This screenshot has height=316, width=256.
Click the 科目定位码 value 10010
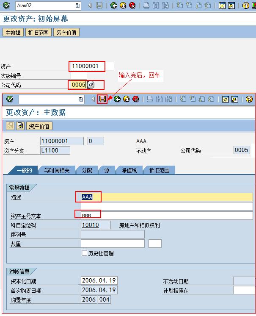[x=96, y=225]
